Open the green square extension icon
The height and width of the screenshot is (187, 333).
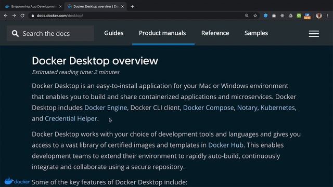coord(299,16)
